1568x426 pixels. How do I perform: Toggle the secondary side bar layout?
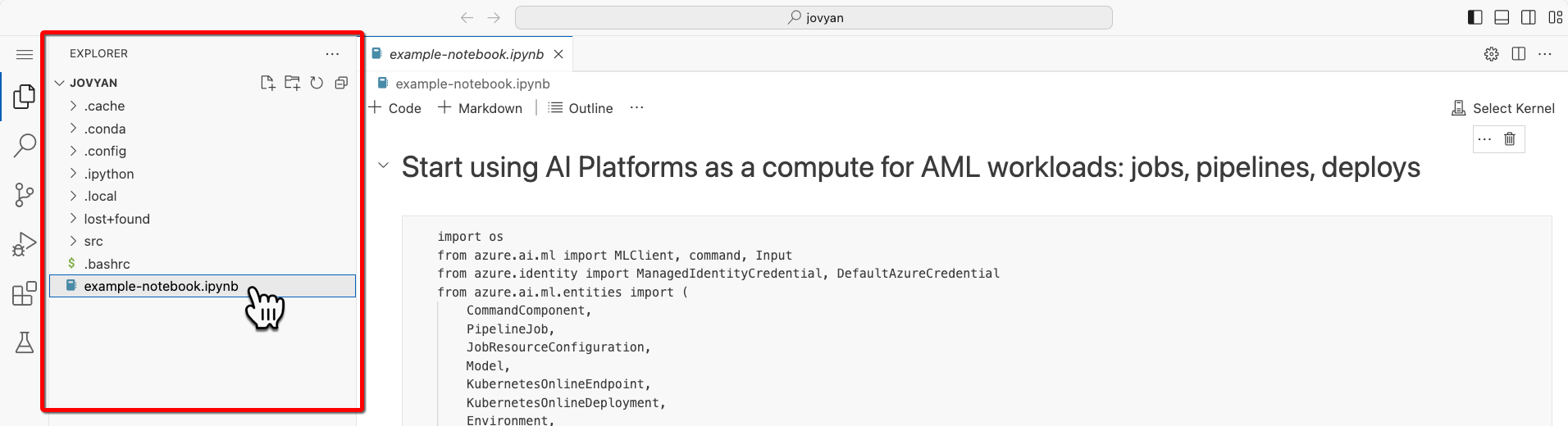point(1529,17)
